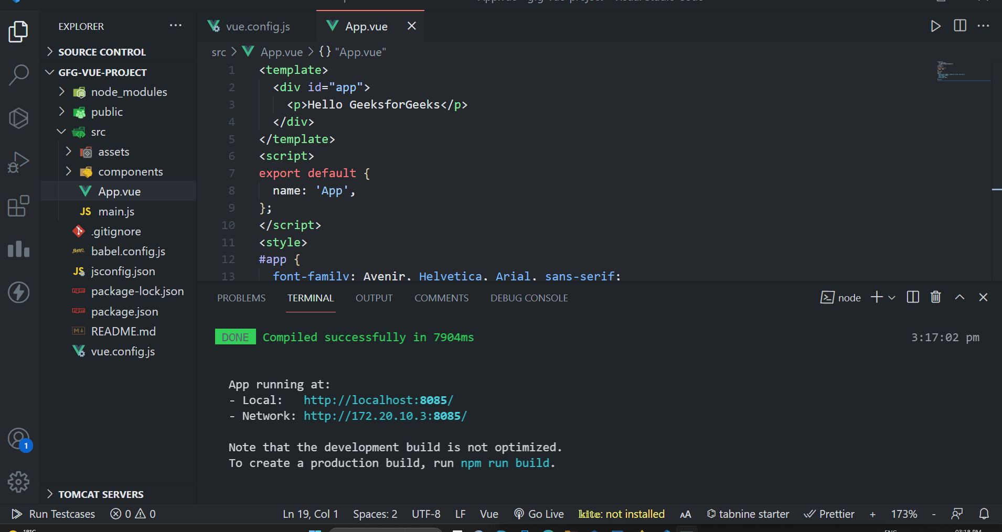The image size is (1002, 532).
Task: Change LF end of line sequence
Action: (x=460, y=514)
